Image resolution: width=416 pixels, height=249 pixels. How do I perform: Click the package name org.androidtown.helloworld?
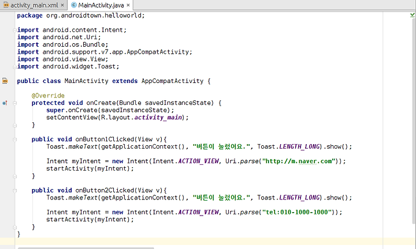tap(94, 16)
